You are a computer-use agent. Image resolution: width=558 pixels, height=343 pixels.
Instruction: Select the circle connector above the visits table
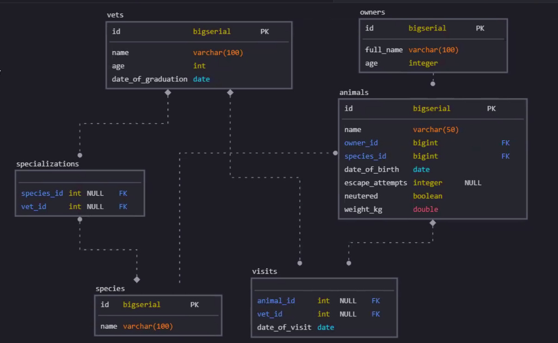[300, 263]
